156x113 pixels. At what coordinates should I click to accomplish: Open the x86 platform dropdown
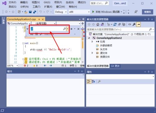[x=79, y=12]
